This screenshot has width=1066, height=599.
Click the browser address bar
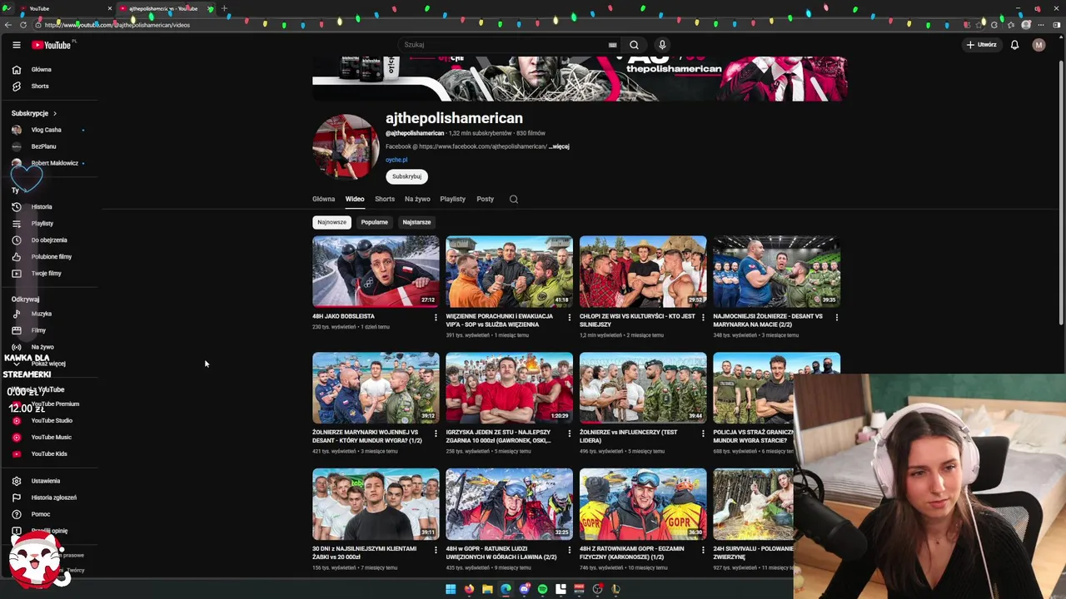(500, 25)
